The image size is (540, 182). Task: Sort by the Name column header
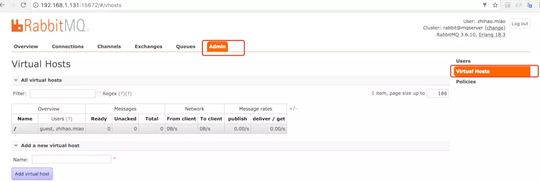point(25,119)
